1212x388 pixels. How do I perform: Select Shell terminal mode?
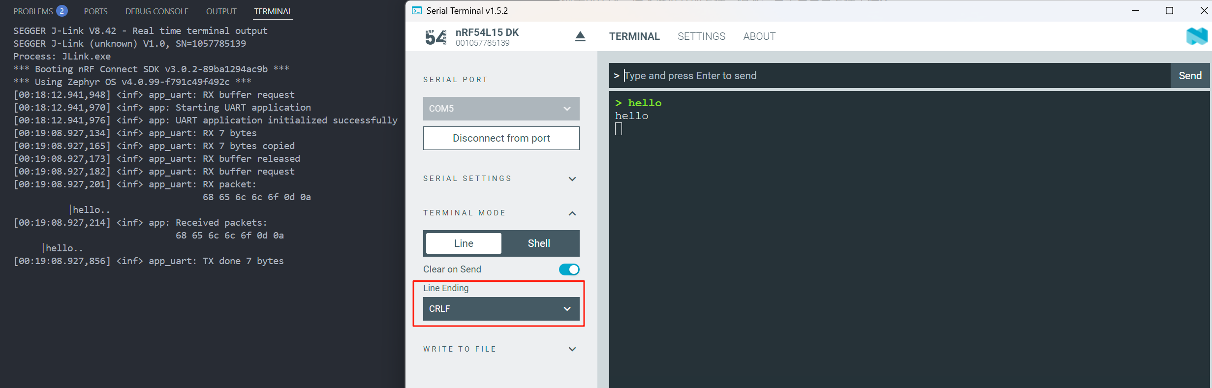coord(539,243)
